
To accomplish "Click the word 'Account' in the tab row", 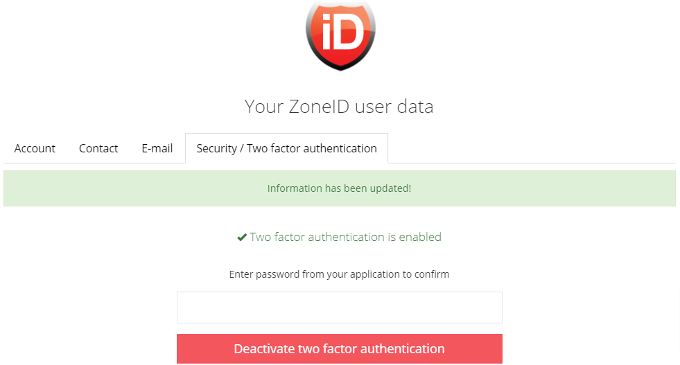I will (x=35, y=148).
